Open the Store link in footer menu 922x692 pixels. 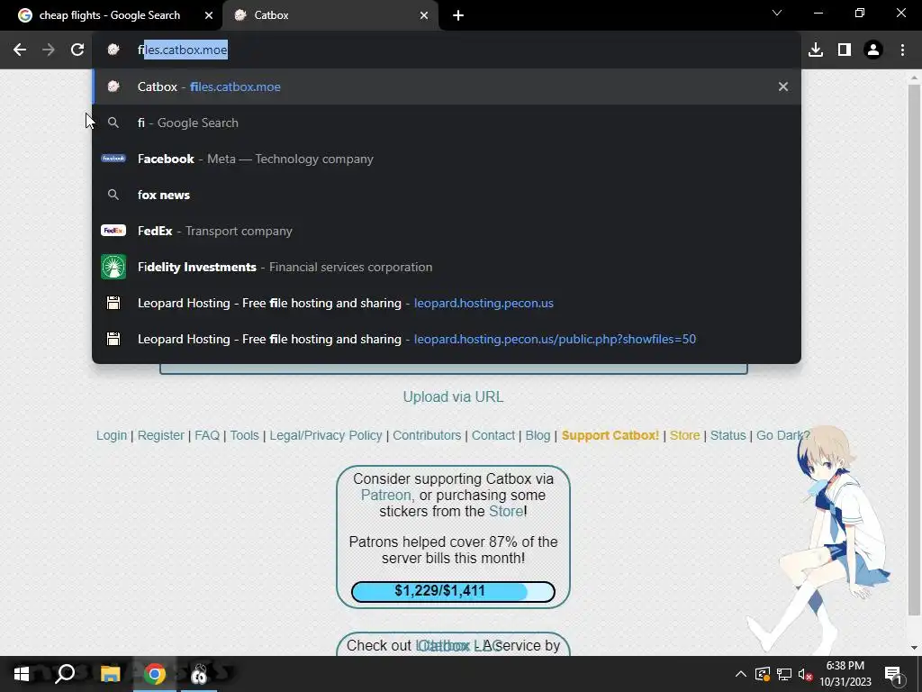tap(684, 435)
